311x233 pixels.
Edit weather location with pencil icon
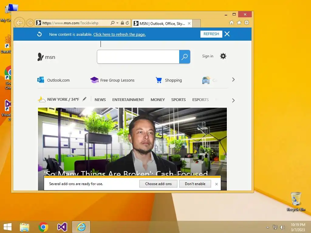[84, 99]
